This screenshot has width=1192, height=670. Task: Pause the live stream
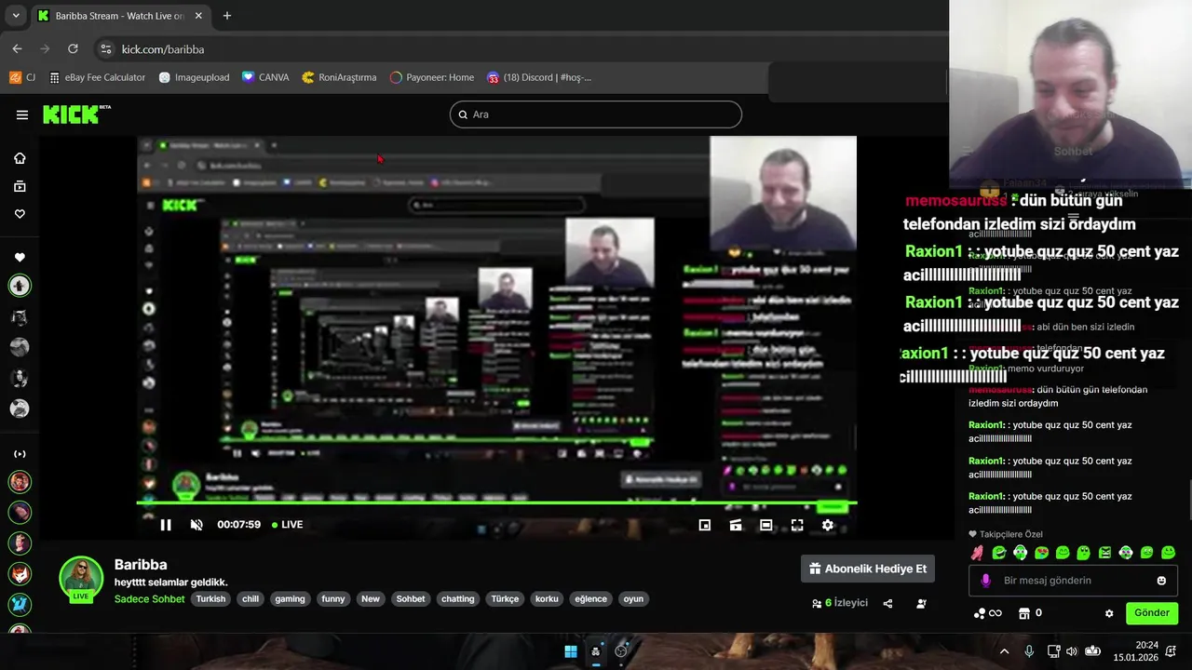coord(166,525)
